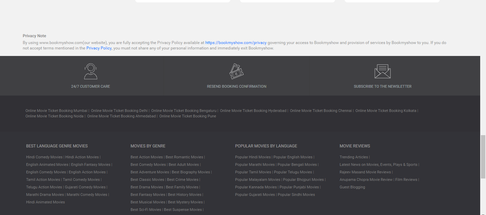Open Popular Telugu Movies
Viewport: 486px width, 215px height.
[x=293, y=172]
